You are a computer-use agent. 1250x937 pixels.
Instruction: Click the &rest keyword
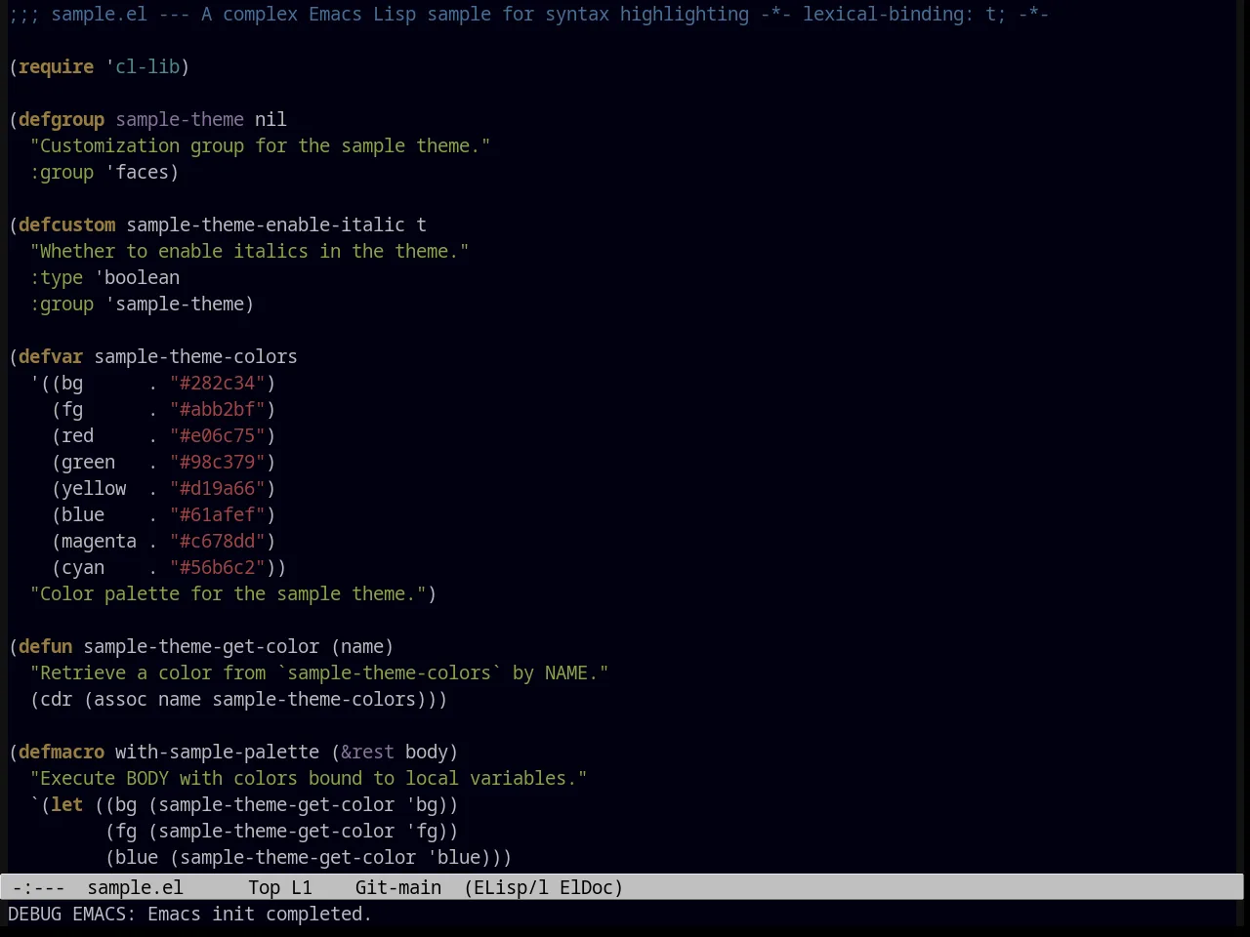click(367, 752)
